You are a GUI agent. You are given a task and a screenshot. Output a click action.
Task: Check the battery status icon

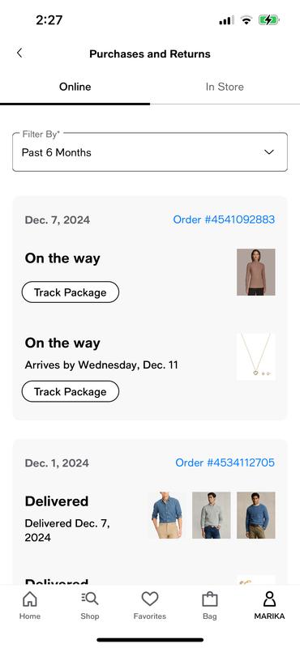point(269,19)
